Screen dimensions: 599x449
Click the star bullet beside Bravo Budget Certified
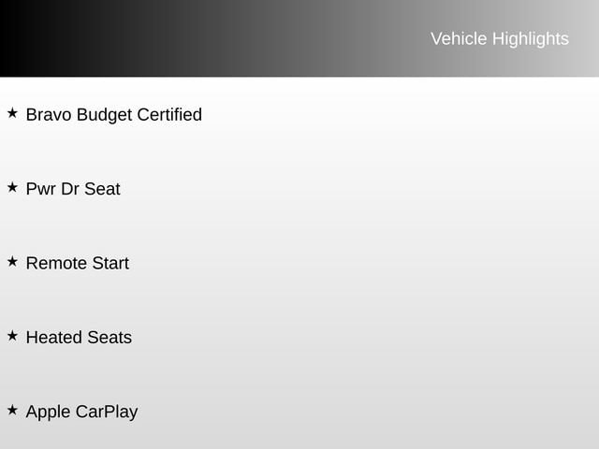pyautogui.click(x=12, y=113)
